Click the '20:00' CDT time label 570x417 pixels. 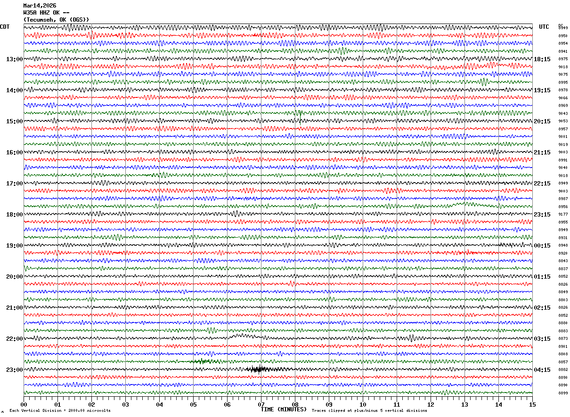(x=14, y=277)
